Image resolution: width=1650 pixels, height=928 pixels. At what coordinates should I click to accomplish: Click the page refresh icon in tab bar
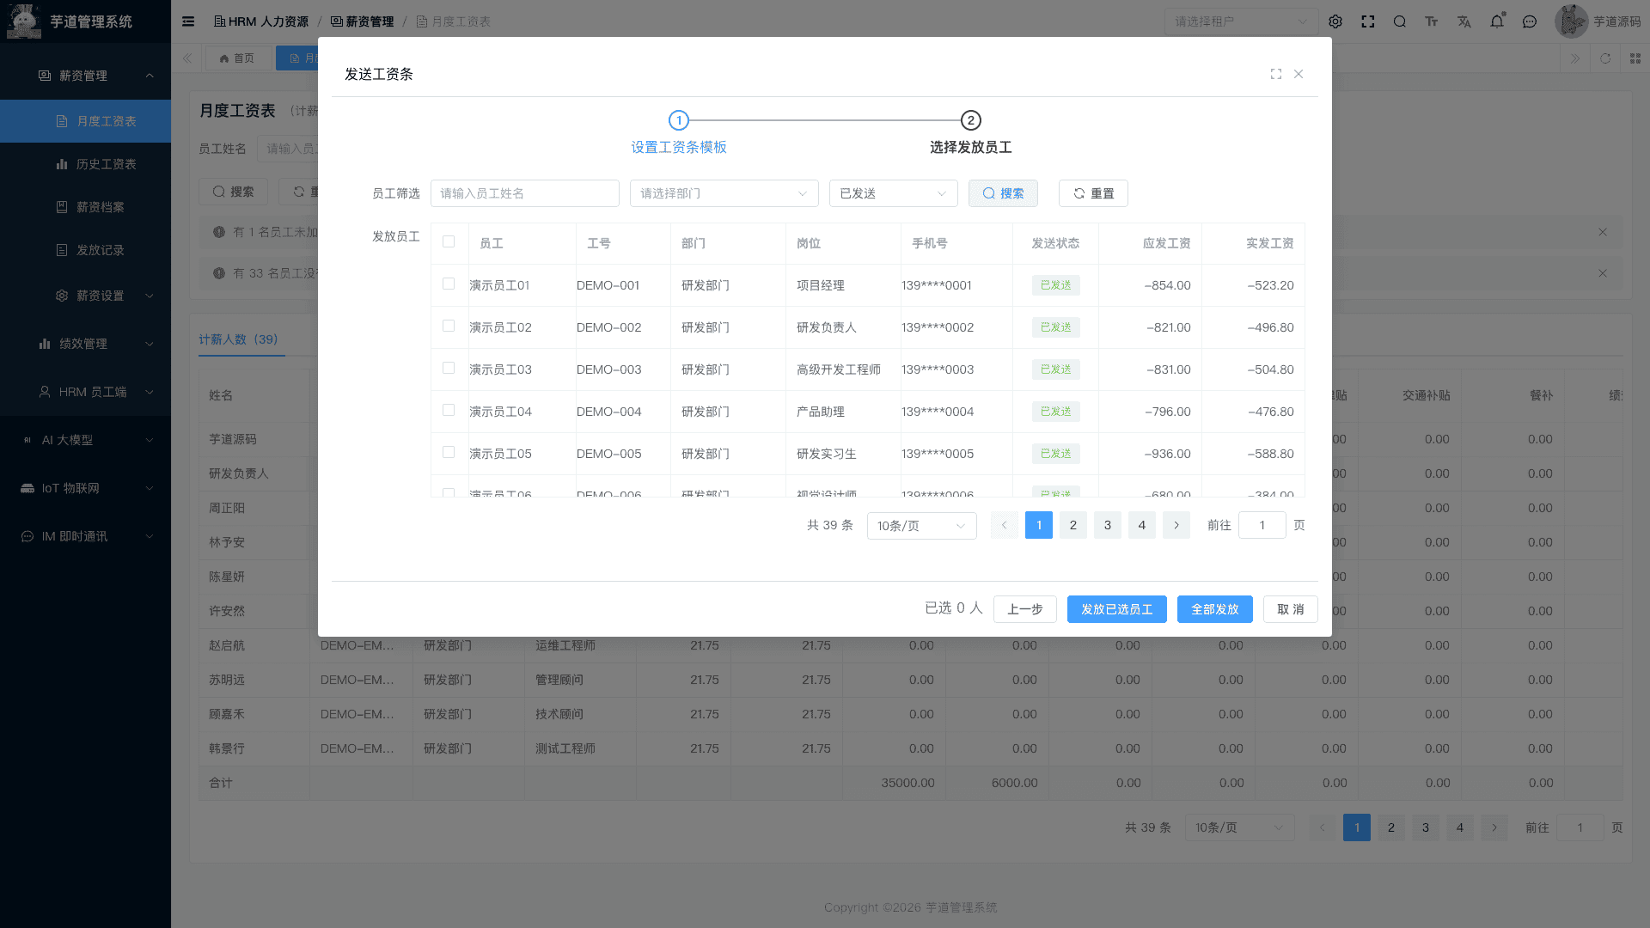coord(1605,58)
